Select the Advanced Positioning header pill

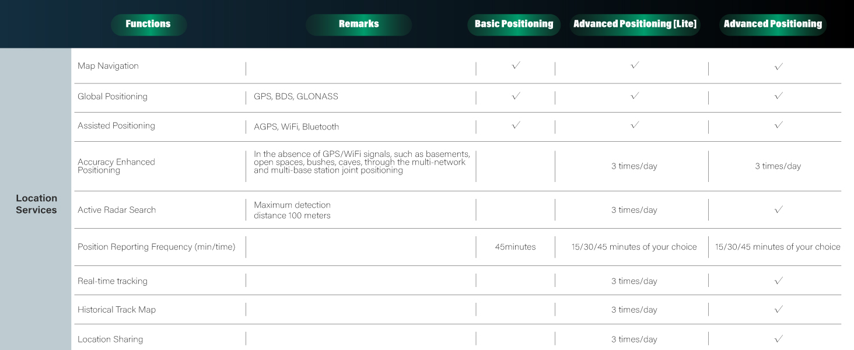[x=773, y=24]
